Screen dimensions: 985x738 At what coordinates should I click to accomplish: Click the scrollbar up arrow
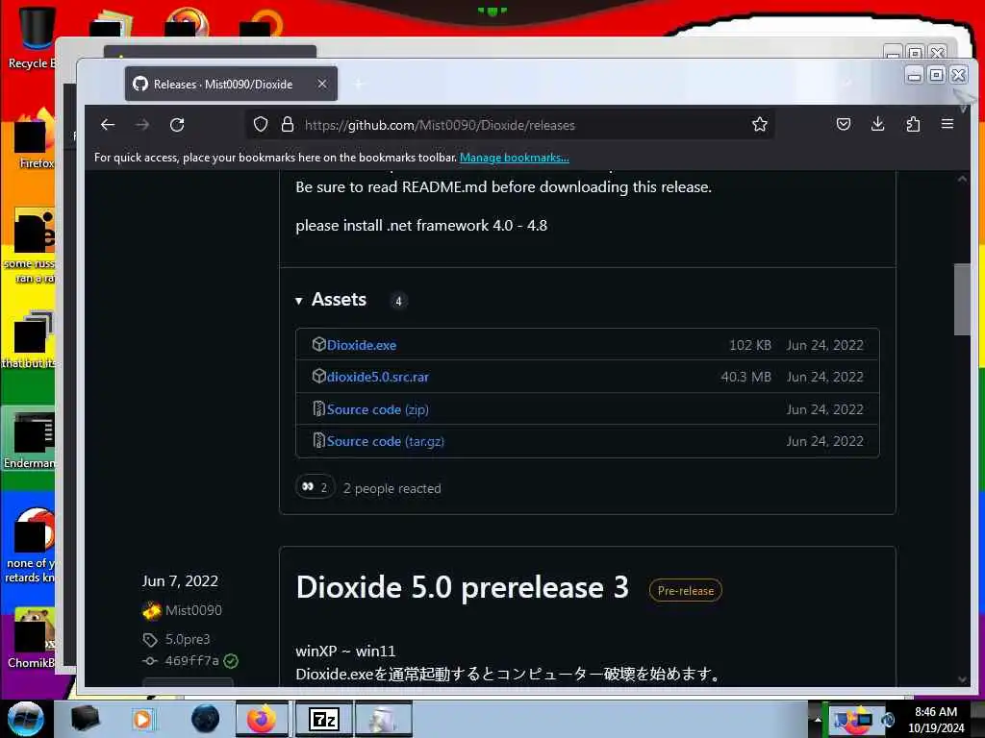tap(962, 179)
